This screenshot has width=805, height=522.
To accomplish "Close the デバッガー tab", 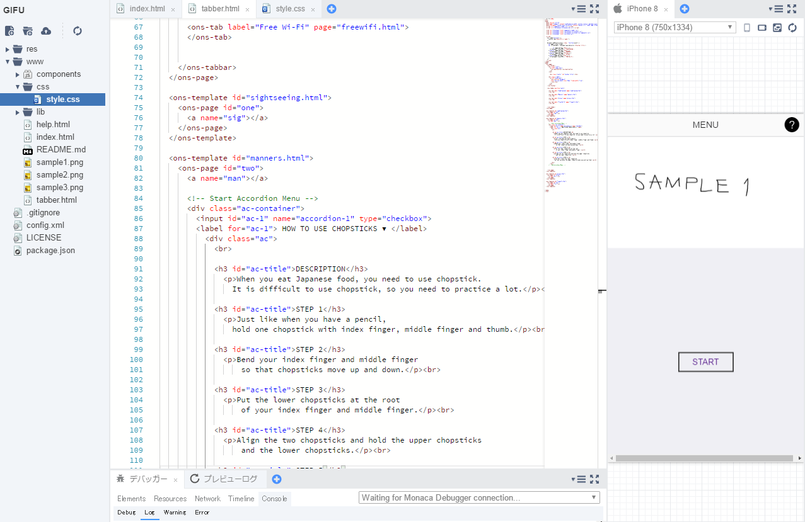I will [176, 480].
